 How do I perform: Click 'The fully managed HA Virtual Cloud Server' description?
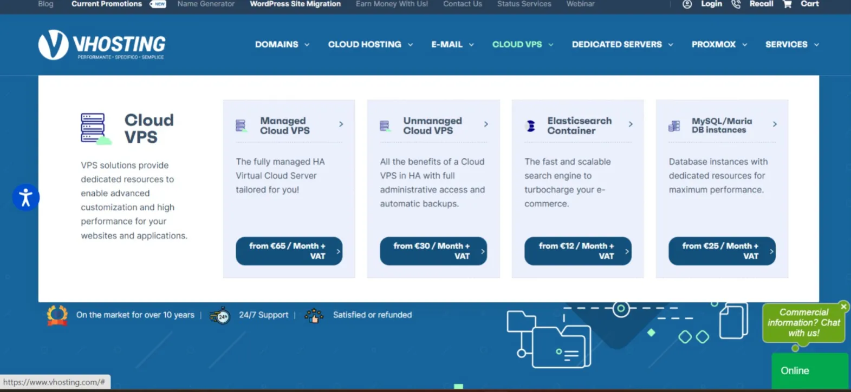pyautogui.click(x=280, y=176)
